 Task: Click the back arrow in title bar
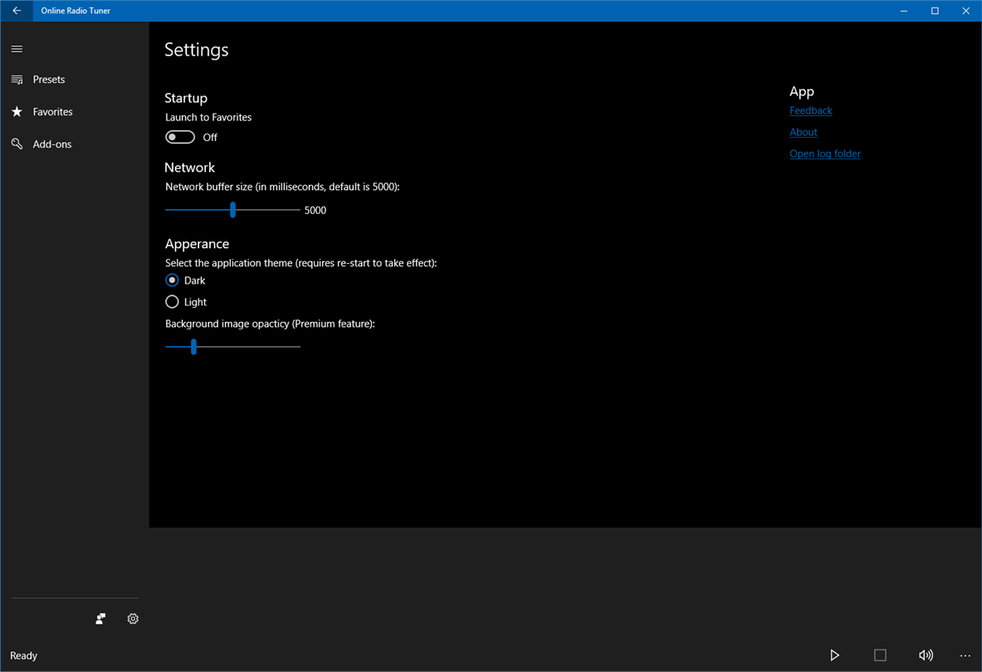click(17, 11)
